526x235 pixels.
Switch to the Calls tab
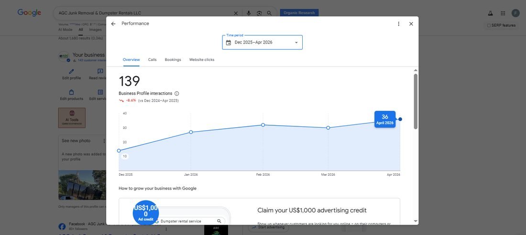tap(152, 60)
